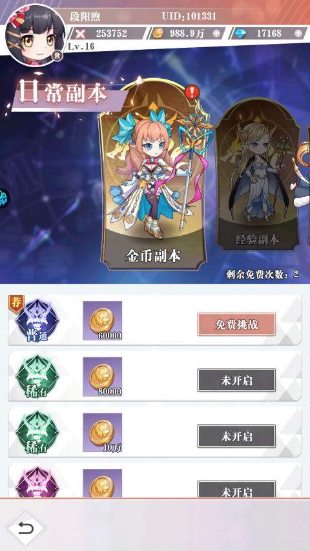Select the partially visible third dungeon card
The image size is (310, 551).
[x=304, y=176]
